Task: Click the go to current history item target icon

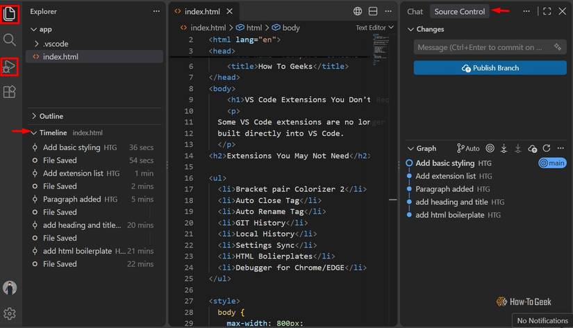Action: [x=490, y=148]
